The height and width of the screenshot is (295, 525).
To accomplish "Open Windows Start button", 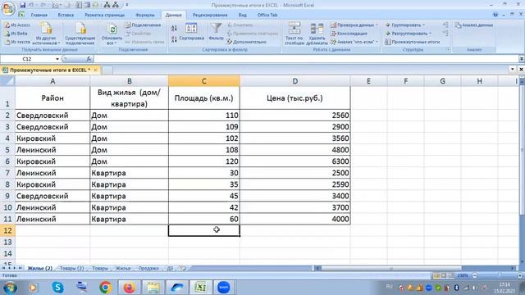I will 10,288.
